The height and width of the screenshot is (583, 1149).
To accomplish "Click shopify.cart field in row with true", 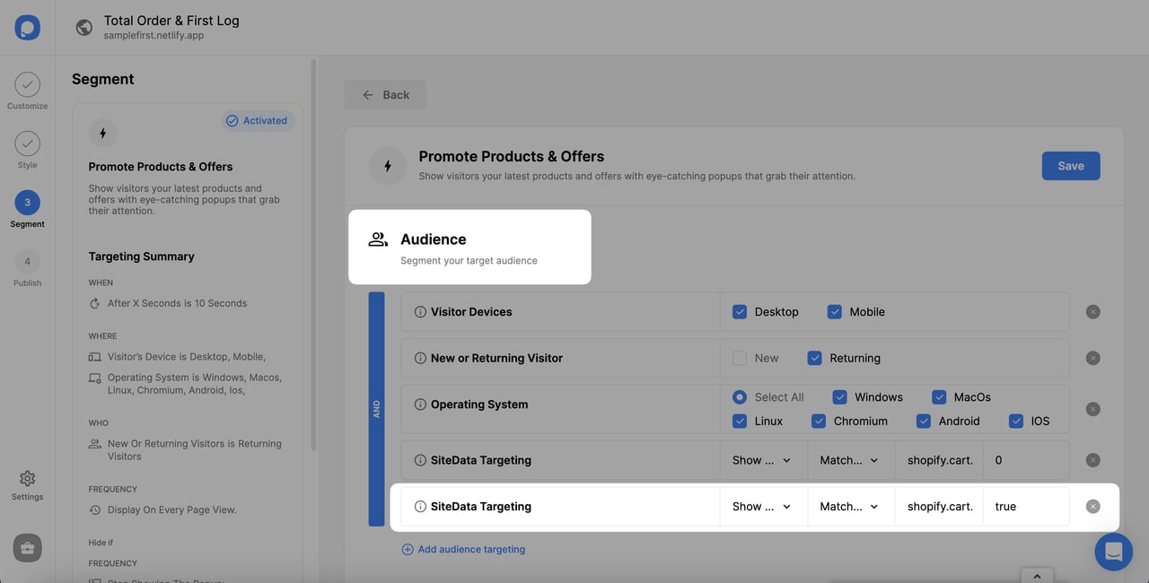I will [x=940, y=507].
